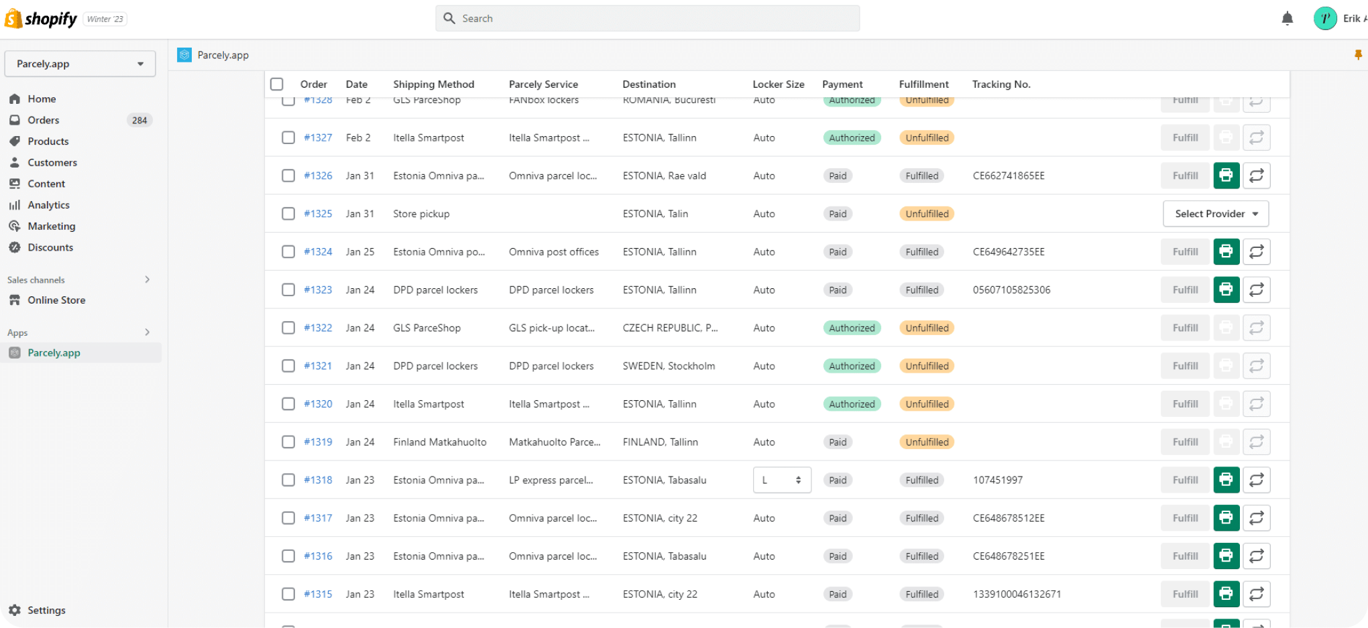The height and width of the screenshot is (628, 1368).
Task: Print label for order #1315
Action: click(x=1226, y=594)
